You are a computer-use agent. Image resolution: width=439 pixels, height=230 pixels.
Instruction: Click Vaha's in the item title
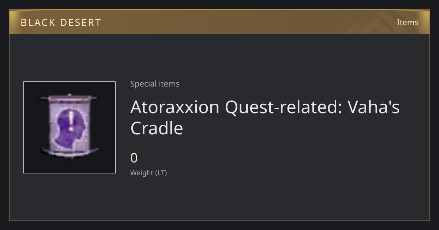(x=374, y=107)
